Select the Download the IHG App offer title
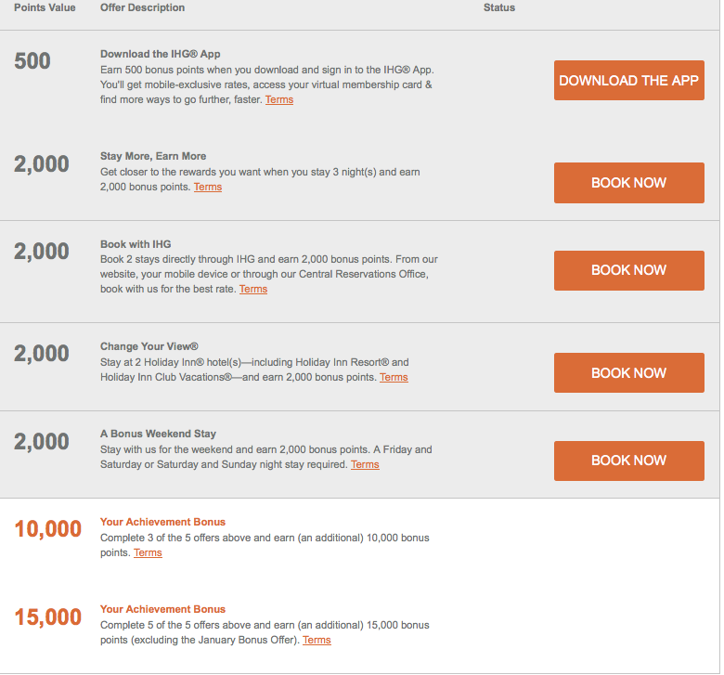 coord(161,54)
